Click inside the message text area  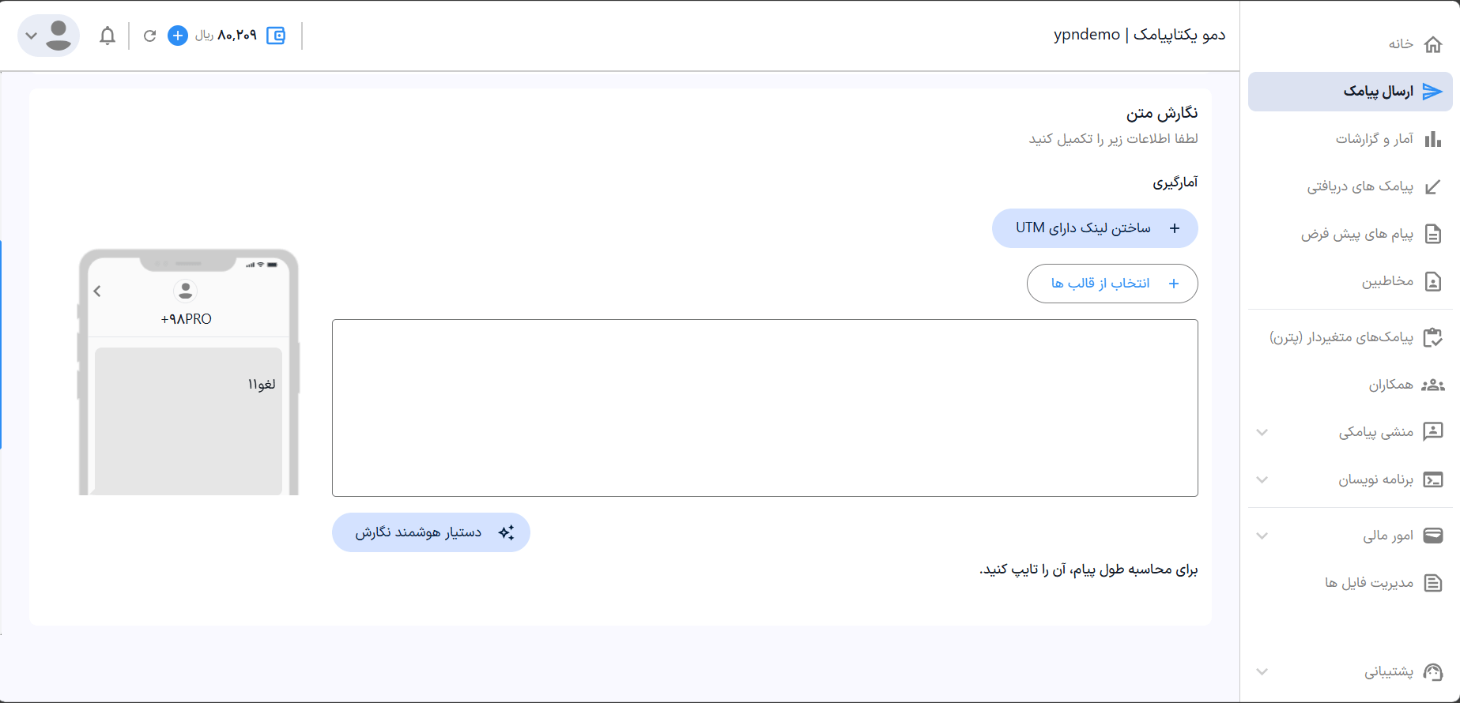pos(764,408)
